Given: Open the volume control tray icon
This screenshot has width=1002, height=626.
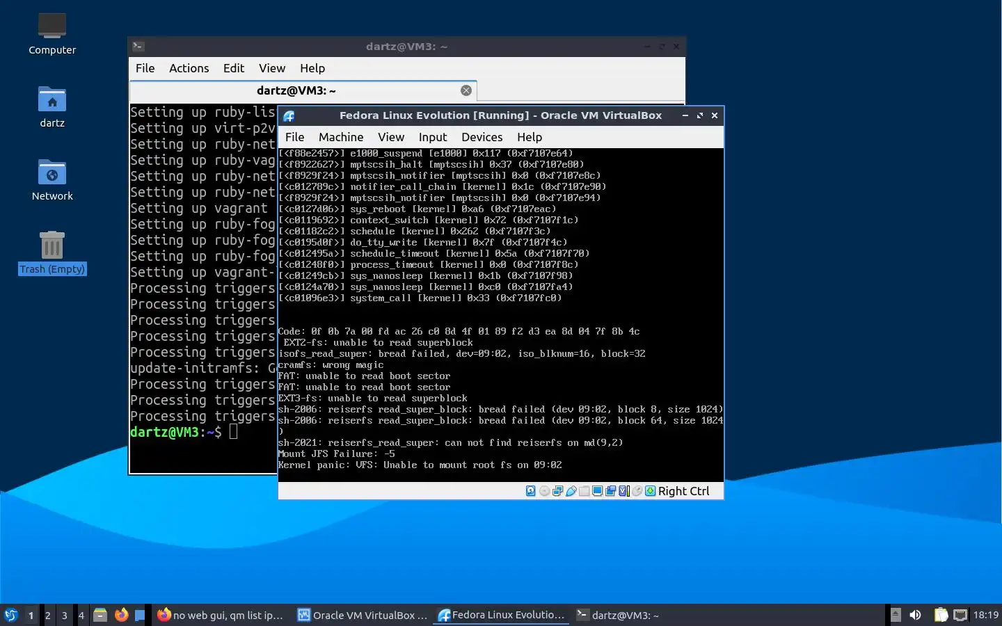Looking at the screenshot, I should click(x=915, y=615).
